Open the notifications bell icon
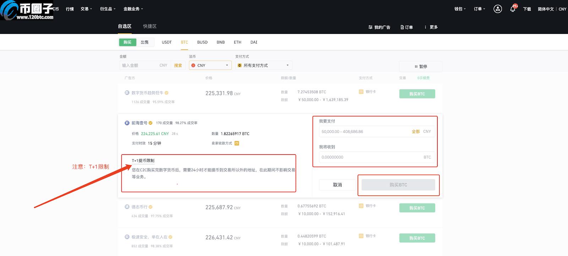 [x=513, y=9]
